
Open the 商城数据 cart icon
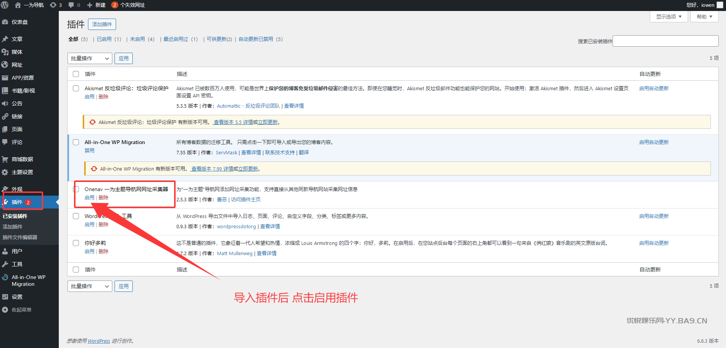[5, 159]
